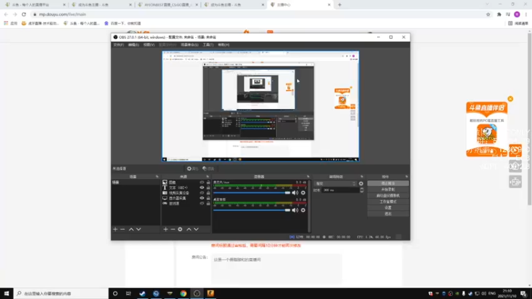Float the 转场特效 dock using its title icon
This screenshot has height=299, width=532.
362,177
